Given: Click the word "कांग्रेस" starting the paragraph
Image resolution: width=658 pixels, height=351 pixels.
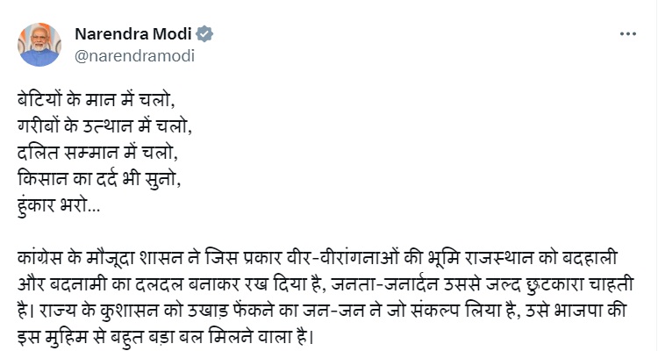Looking at the screenshot, I should coord(41,261).
